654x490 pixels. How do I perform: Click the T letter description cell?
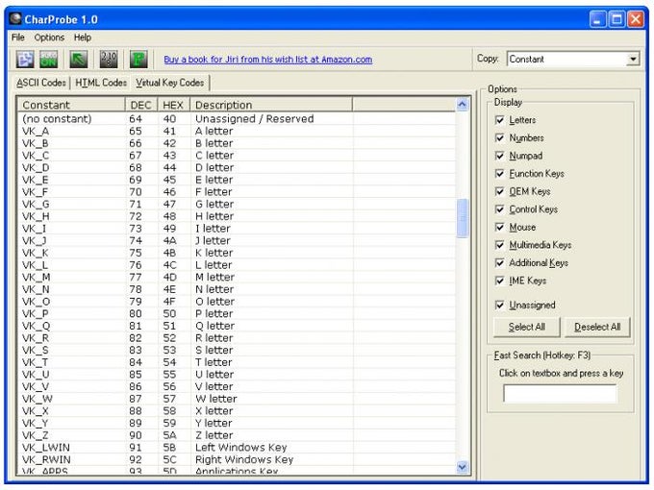tap(214, 362)
